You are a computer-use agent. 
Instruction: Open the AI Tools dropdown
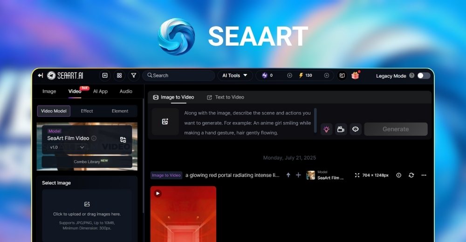235,75
